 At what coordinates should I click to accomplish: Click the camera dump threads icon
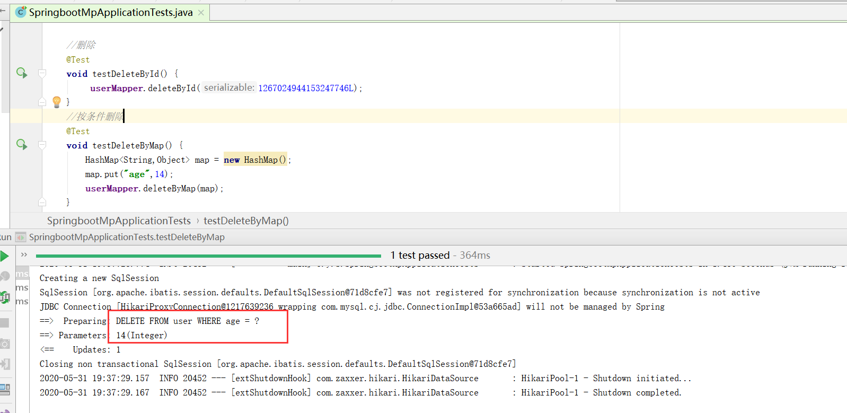pyautogui.click(x=5, y=344)
